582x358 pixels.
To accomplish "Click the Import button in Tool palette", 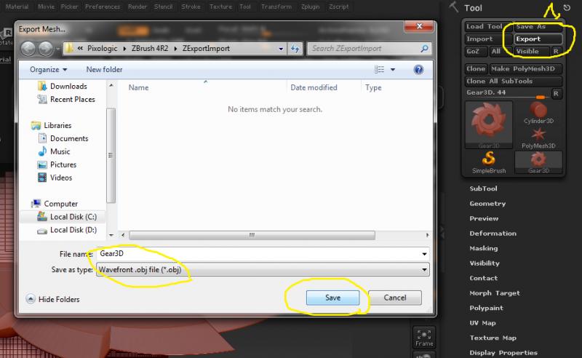I will 488,39.
